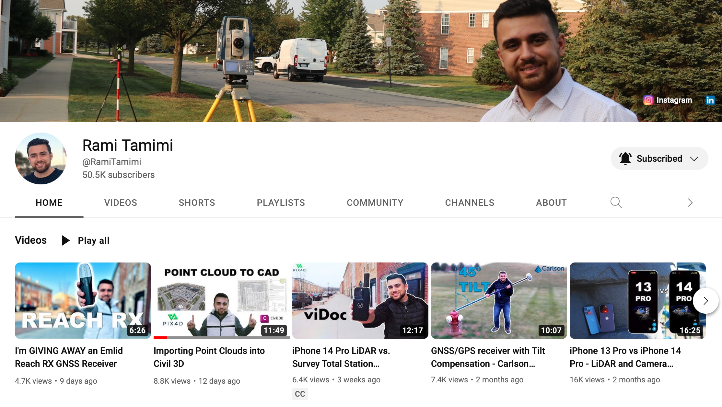Click the red watch progress bar
The image size is (722, 407).
[160, 338]
